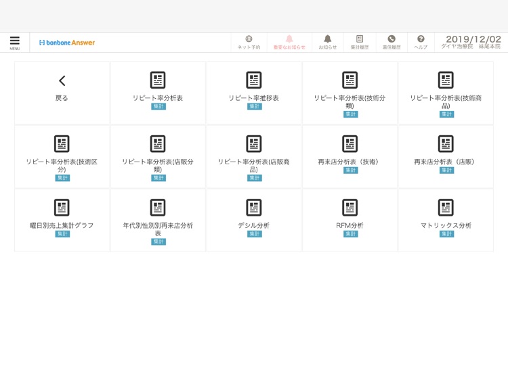Open 曜日別売上集計グラフ report icon
Viewport: 508px width, 380px height.
(62, 208)
